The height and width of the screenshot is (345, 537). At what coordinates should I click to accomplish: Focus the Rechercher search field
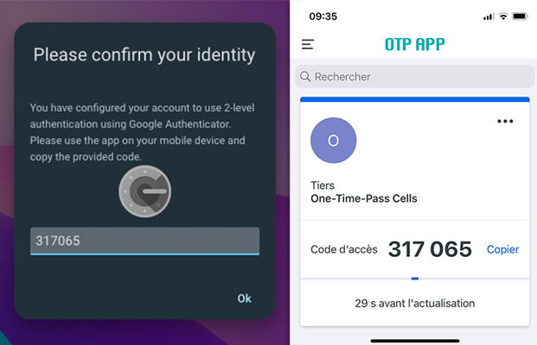[415, 77]
